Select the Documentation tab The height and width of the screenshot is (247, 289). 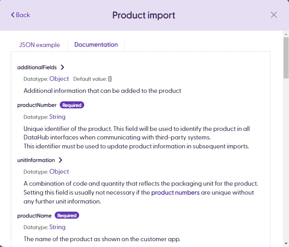[96, 45]
